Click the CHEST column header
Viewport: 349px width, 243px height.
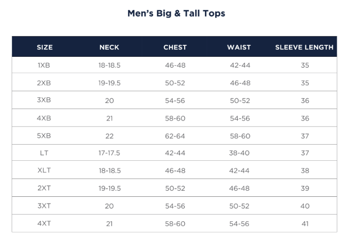coord(175,47)
